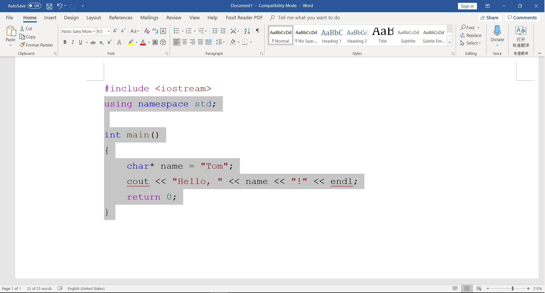Apply yellow text highlight color

pyautogui.click(x=131, y=42)
